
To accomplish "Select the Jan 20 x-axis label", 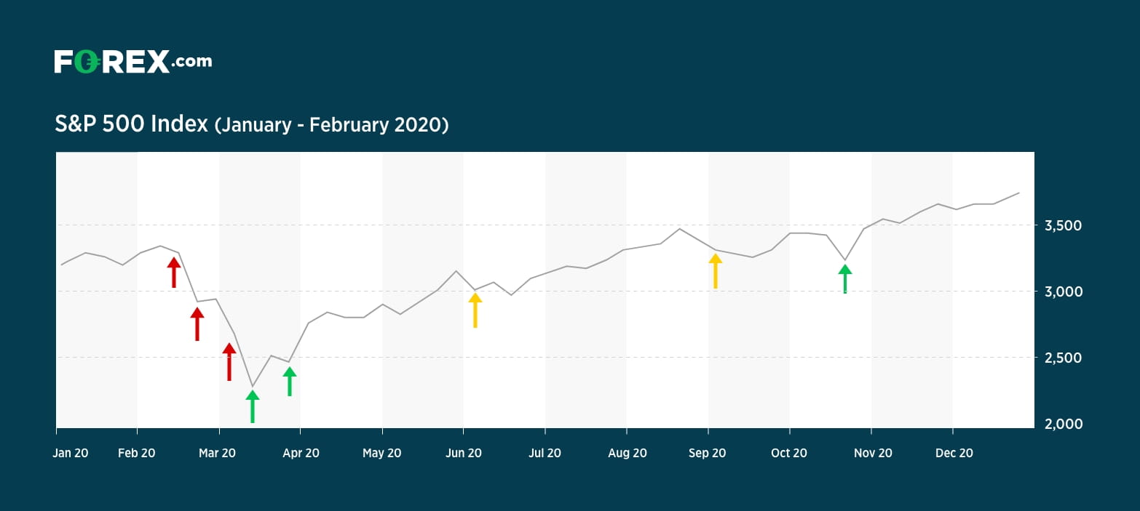I will tap(71, 453).
